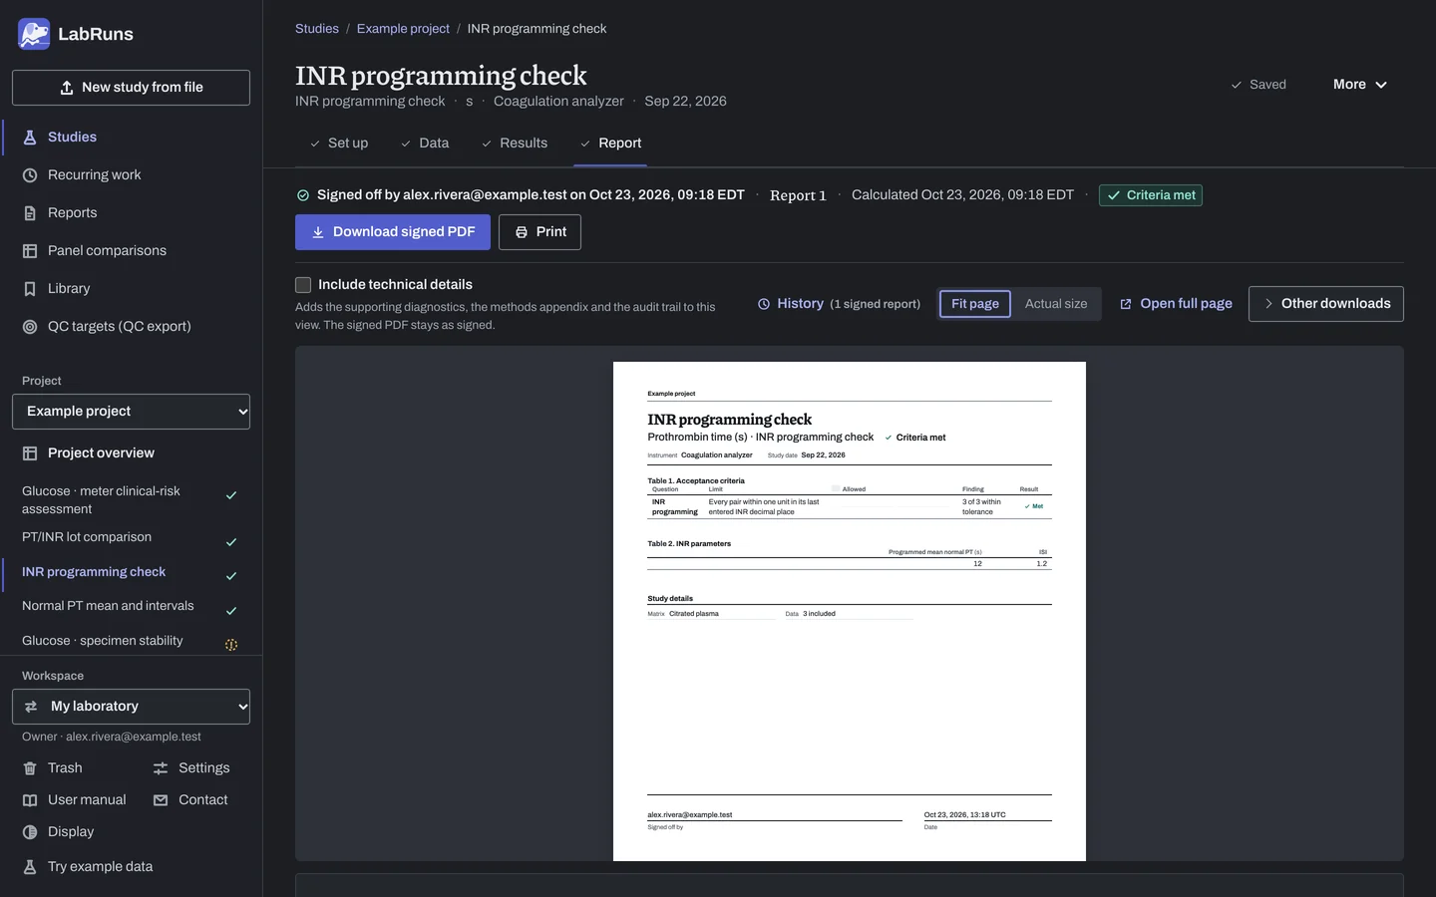Print the report
Image resolution: width=1436 pixels, height=897 pixels.
539,232
